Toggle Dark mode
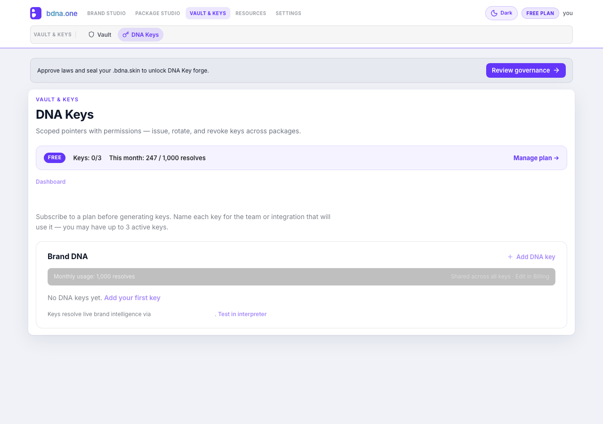This screenshot has height=424, width=603. tap(501, 13)
